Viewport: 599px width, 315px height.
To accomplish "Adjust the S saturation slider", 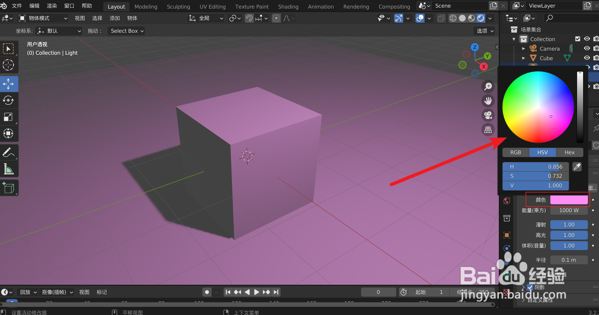I will coord(536,176).
